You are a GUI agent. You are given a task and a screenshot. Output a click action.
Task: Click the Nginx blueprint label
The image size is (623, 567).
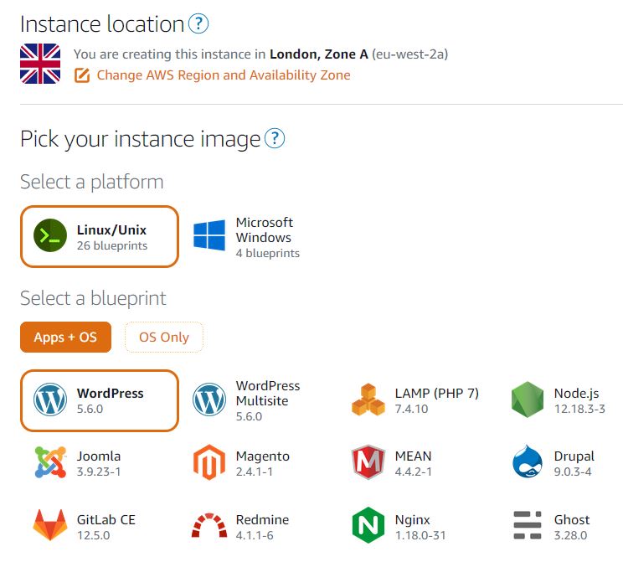(413, 520)
